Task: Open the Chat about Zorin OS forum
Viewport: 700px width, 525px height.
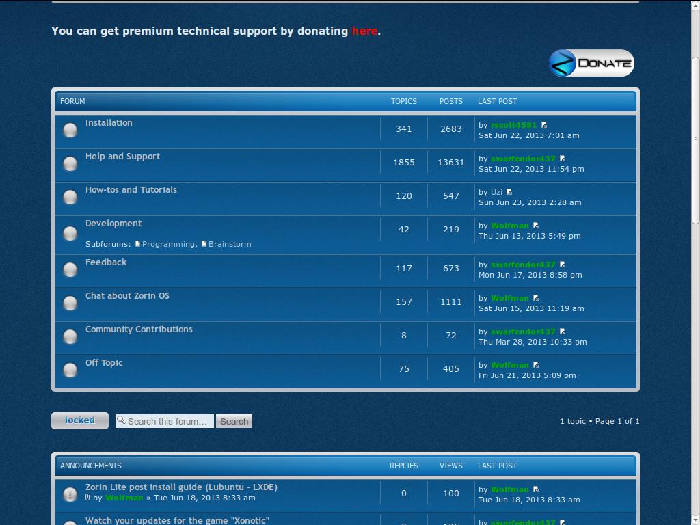Action: tap(127, 296)
